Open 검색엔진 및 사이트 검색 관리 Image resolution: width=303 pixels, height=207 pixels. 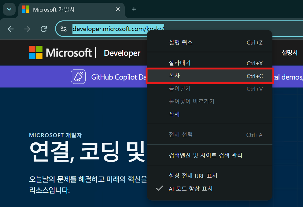tap(209, 155)
